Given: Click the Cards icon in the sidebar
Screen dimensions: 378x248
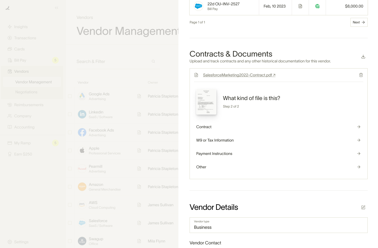Looking at the screenshot, I should pyautogui.click(x=10, y=49).
